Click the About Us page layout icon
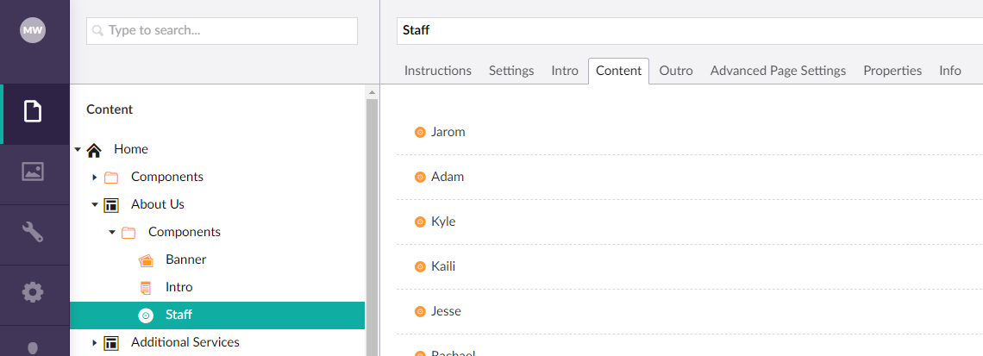Image resolution: width=983 pixels, height=356 pixels. 111,205
